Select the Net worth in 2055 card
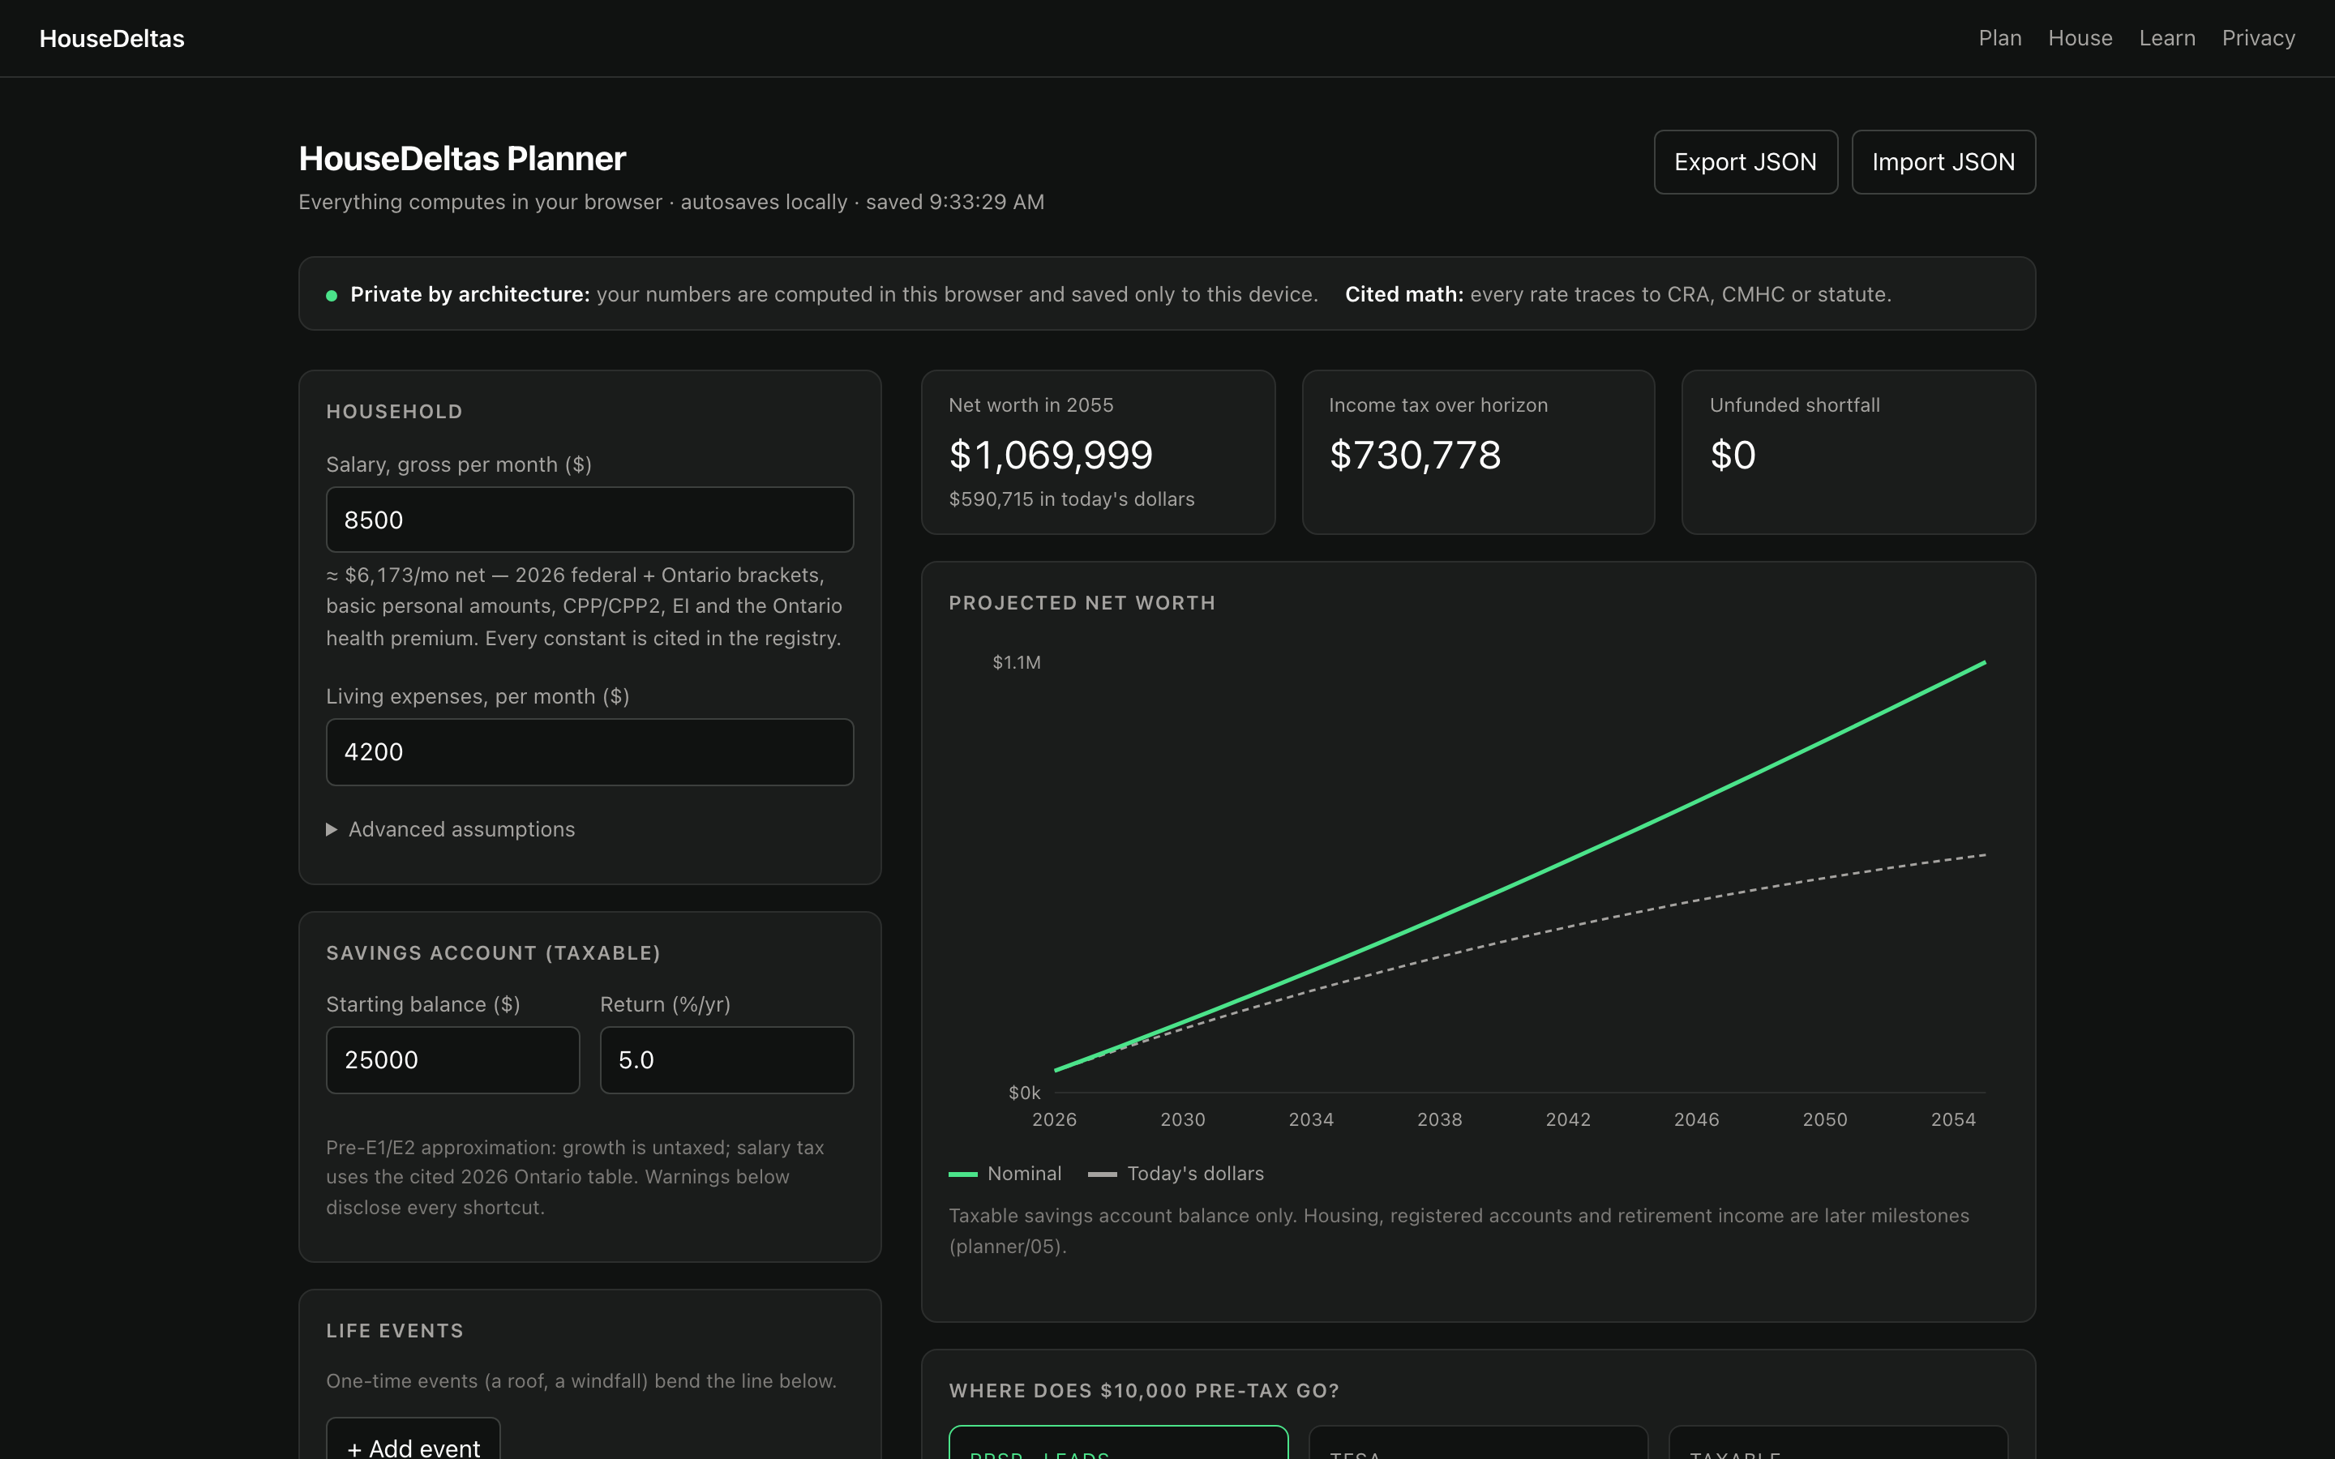Image resolution: width=2335 pixels, height=1459 pixels. (1098, 452)
